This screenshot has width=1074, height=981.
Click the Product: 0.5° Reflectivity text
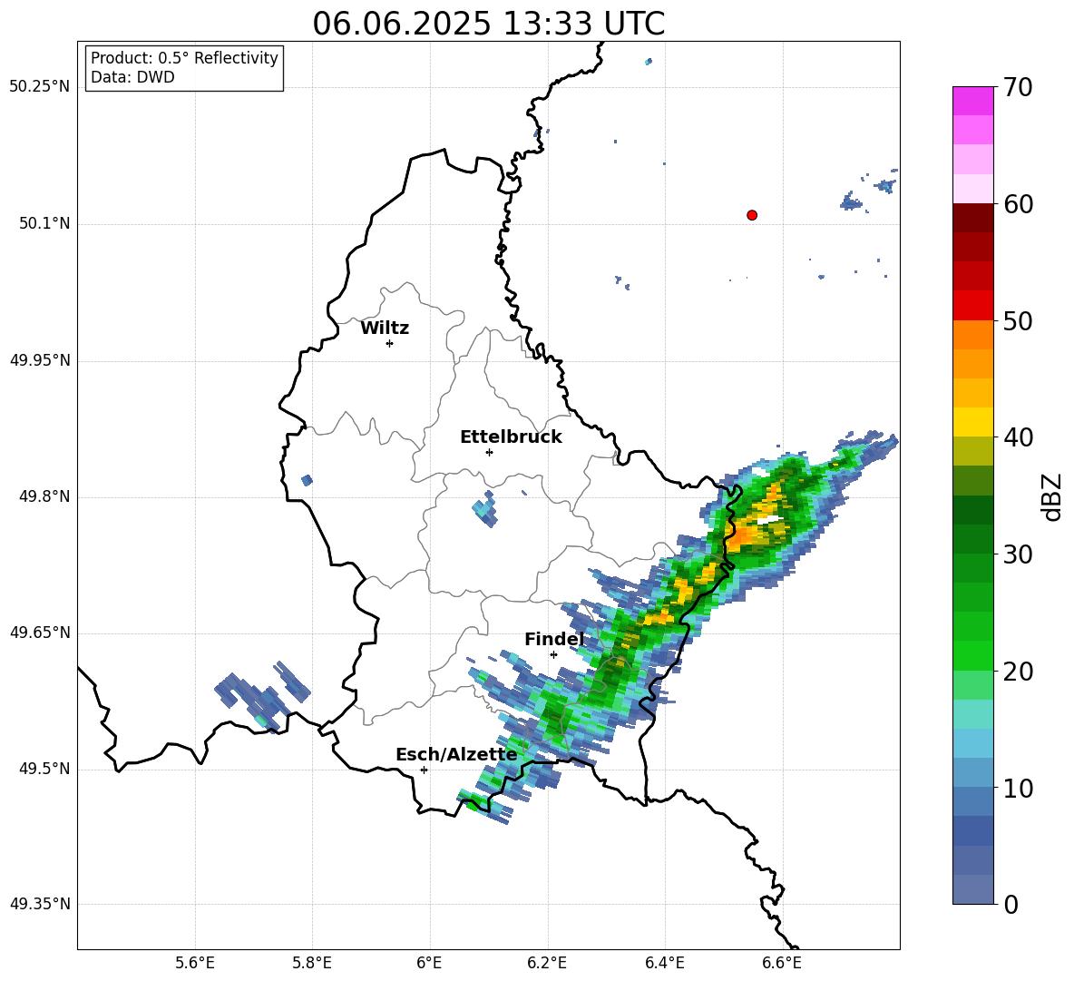184,57
